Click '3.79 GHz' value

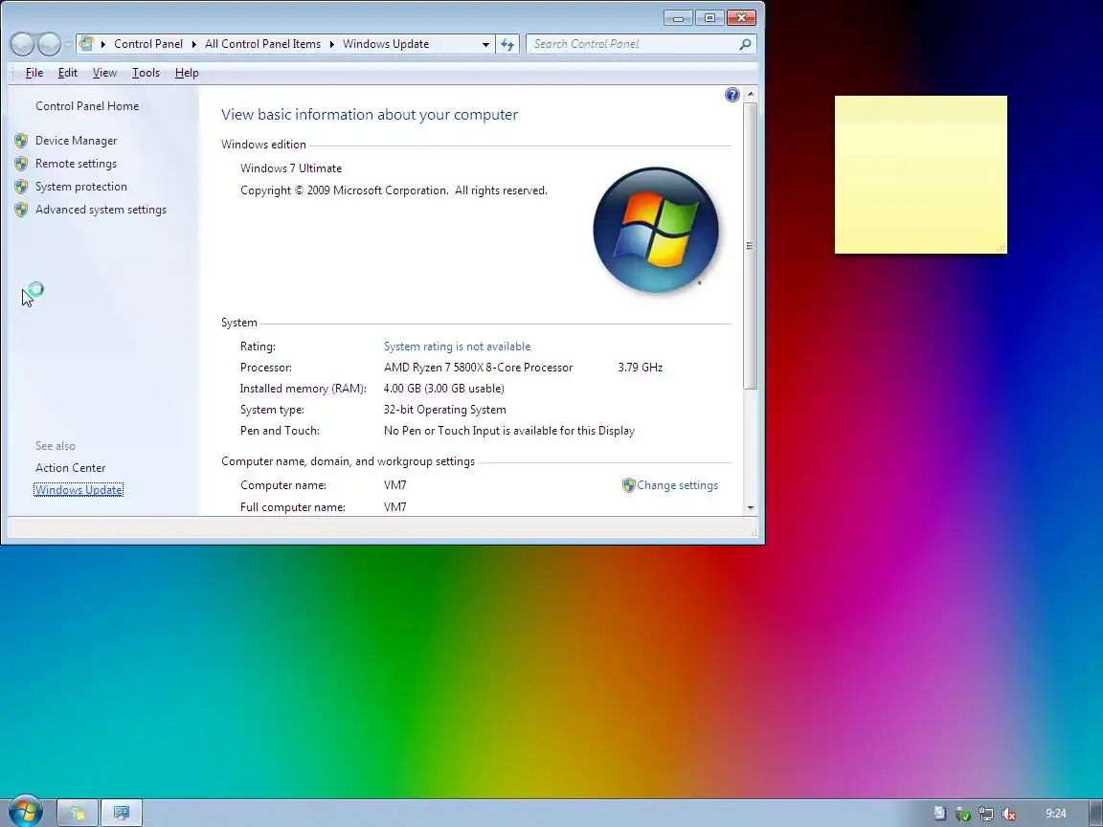coord(641,368)
